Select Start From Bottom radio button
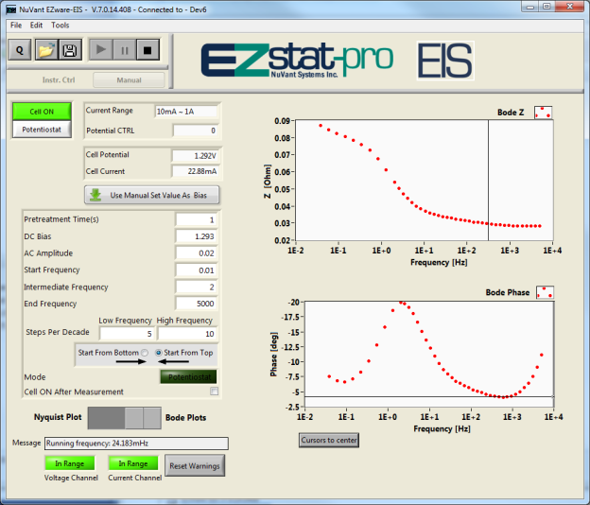 click(x=145, y=353)
